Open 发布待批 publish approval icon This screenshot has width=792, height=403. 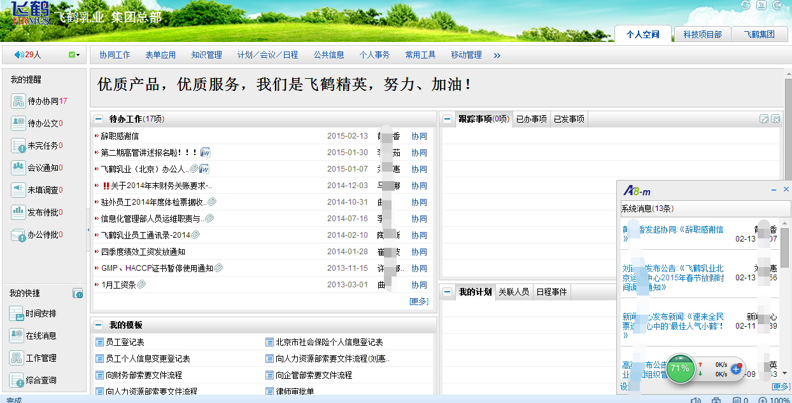[x=18, y=212]
